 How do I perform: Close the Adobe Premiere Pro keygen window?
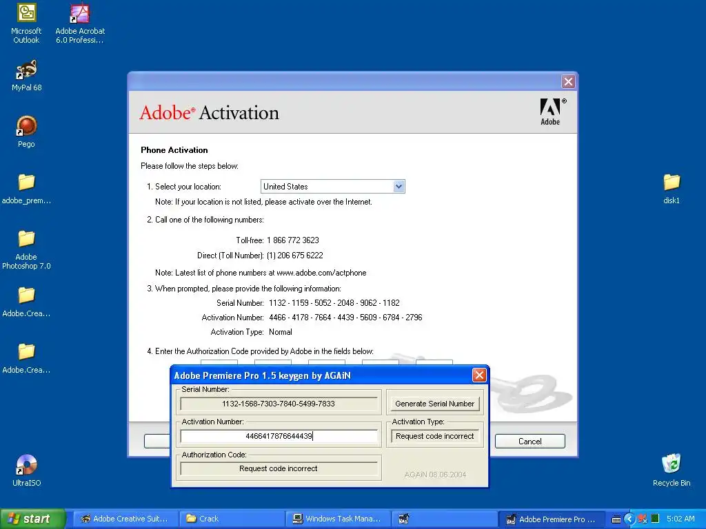coord(479,375)
